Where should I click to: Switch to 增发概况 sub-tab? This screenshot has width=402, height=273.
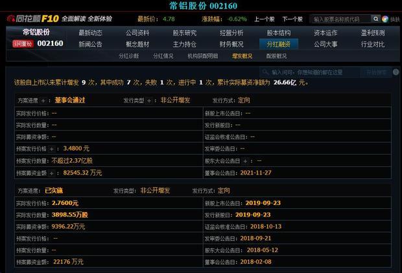[242, 56]
